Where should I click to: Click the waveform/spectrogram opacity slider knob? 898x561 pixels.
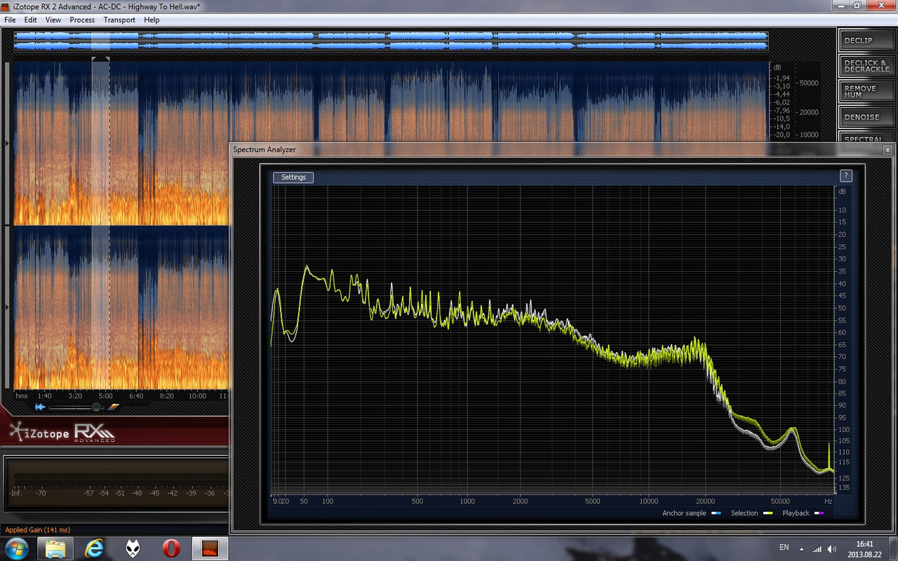click(96, 407)
